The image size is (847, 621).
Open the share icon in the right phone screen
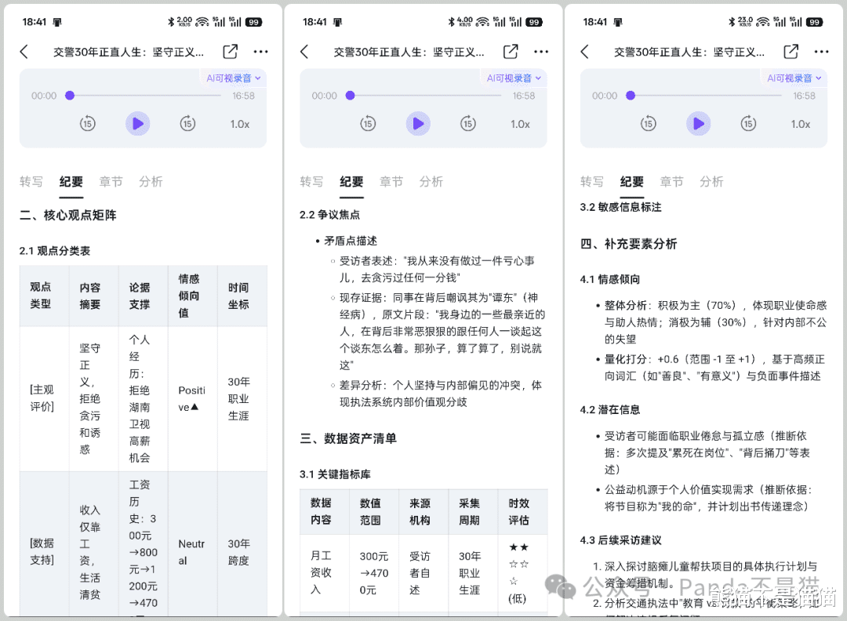pos(791,51)
